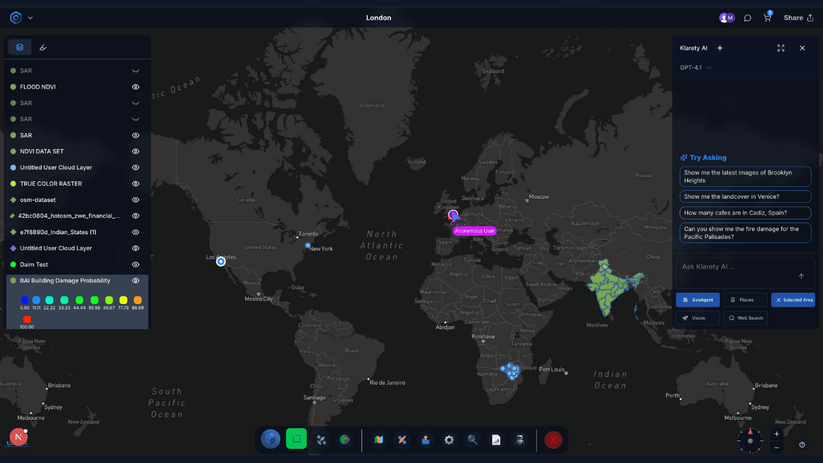Click the Ask Klarety AI input field
This screenshot has height=463, width=823.
tap(736, 267)
